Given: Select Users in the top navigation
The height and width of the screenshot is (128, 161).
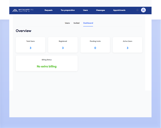Looking at the screenshot, I should pos(85,10).
